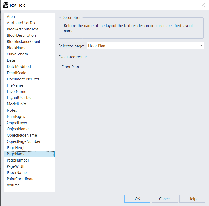Select the PageNumber field
Screen dimensions: 209x206
tap(18, 160)
